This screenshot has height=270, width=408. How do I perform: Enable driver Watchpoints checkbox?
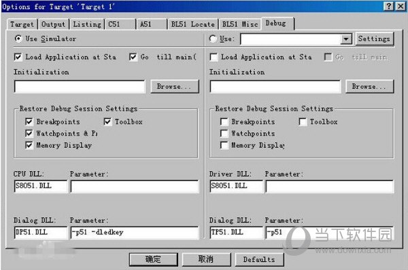click(x=224, y=133)
